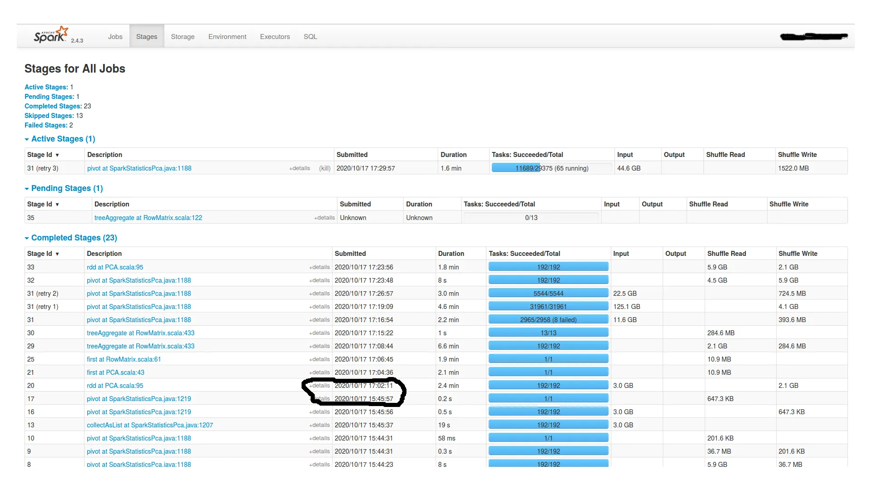Click progress bar showing 2965/2958 (8 failed)
Image resolution: width=872 pixels, height=490 pixels.
[548, 320]
